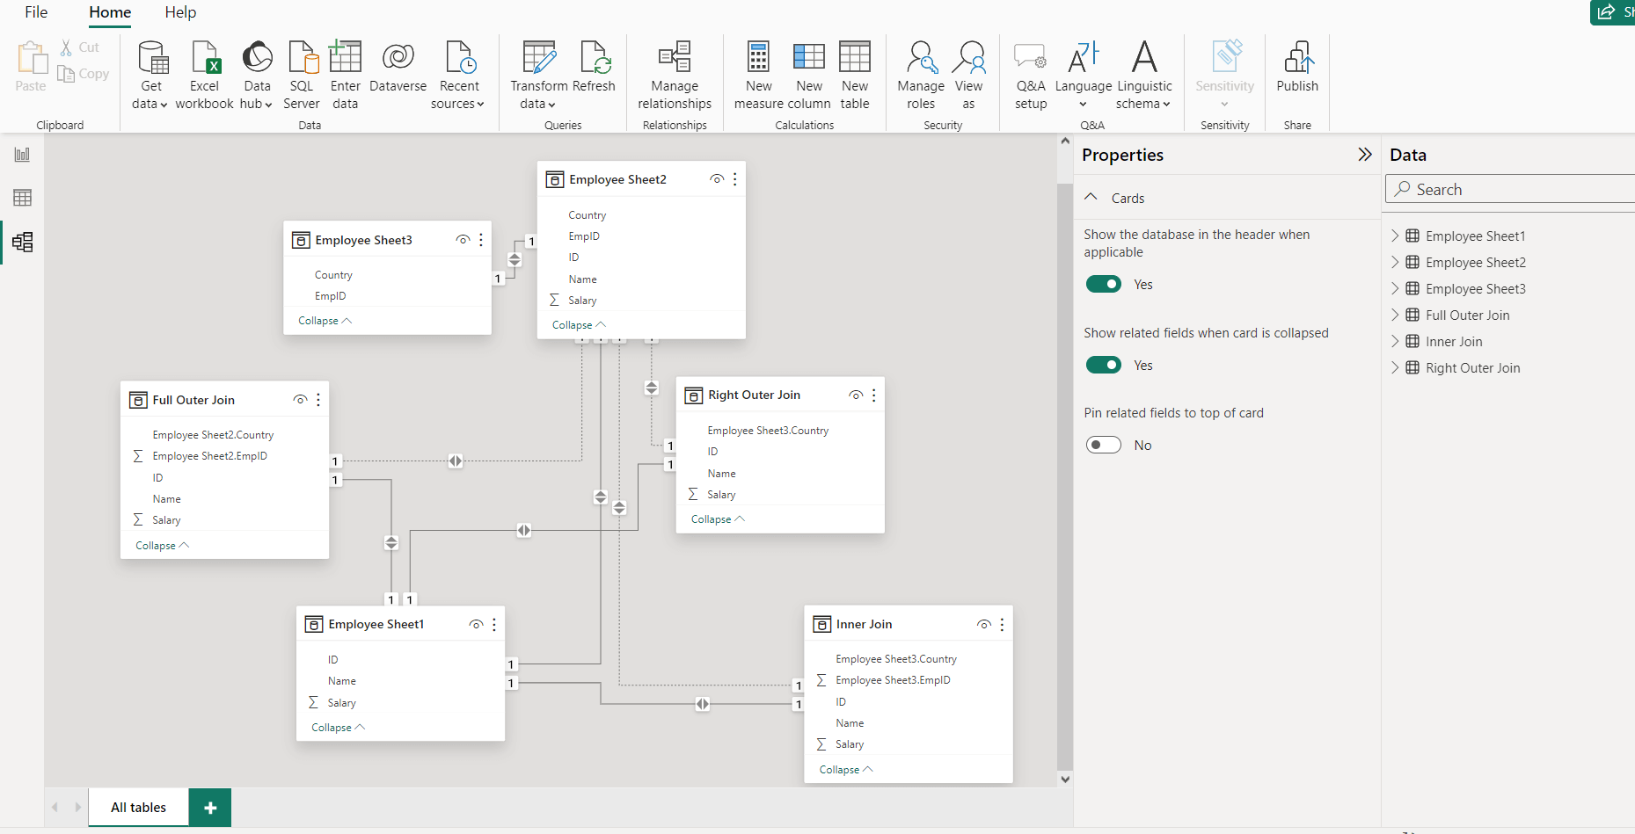Connect to SQL Server

point(302,75)
